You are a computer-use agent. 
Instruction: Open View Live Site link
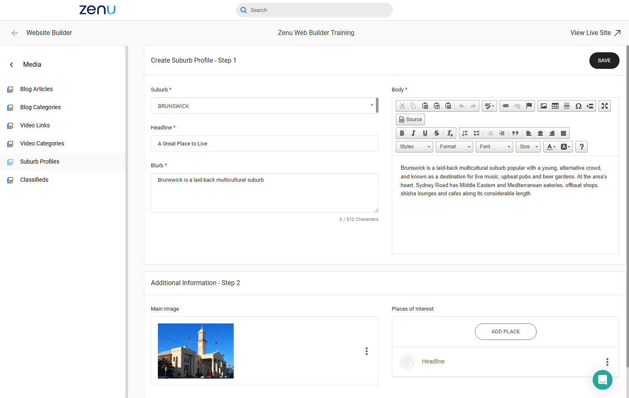(595, 33)
